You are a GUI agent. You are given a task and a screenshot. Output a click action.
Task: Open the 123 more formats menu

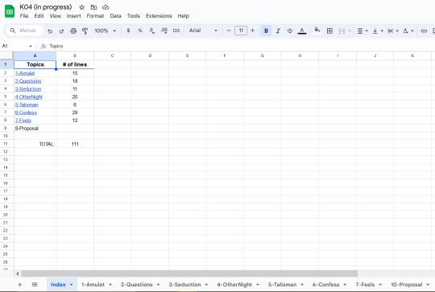pos(176,31)
